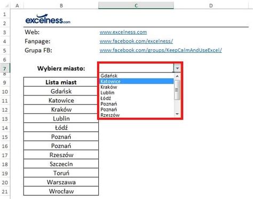This screenshot has height=199, width=253.
Task: Click the Katowice cell in the table
Action: click(x=61, y=100)
